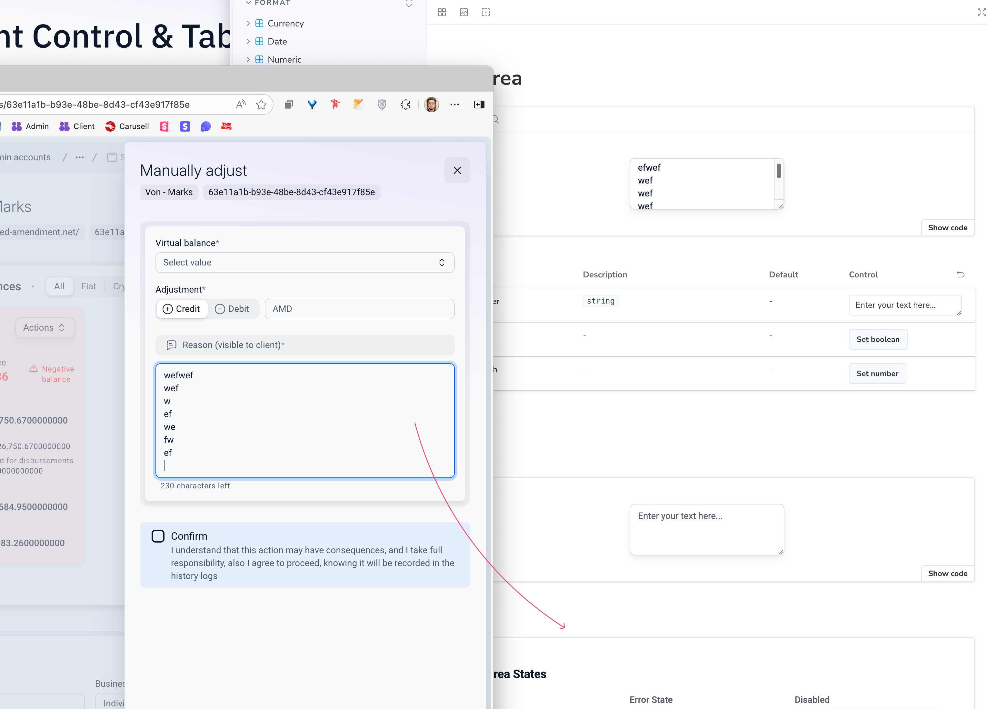Click the preview textarea containing efwef

click(706, 184)
